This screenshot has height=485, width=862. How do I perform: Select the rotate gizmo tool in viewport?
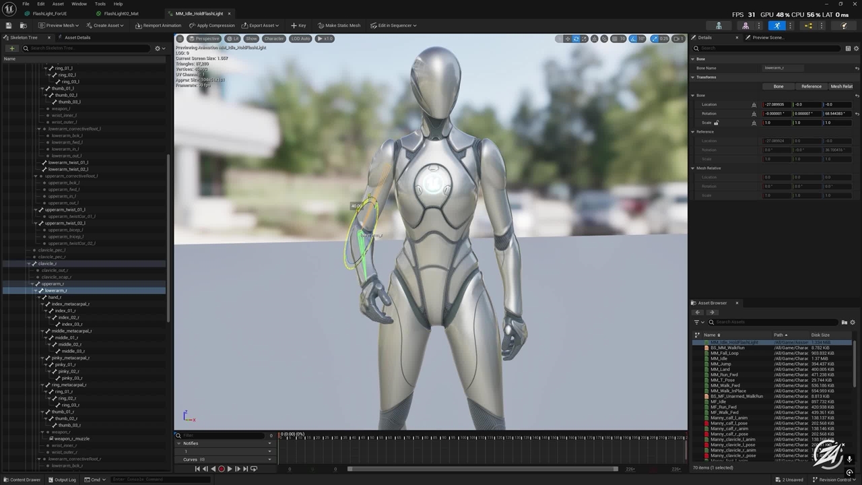coord(576,38)
